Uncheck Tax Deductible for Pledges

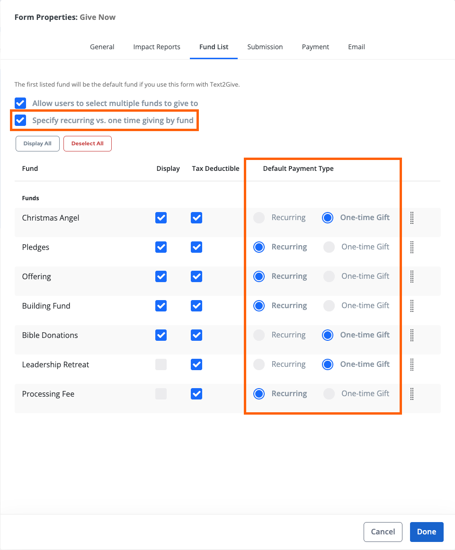coord(196,247)
